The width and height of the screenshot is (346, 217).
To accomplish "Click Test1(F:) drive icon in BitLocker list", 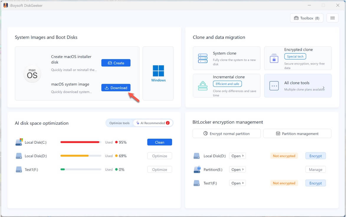I will [196, 183].
